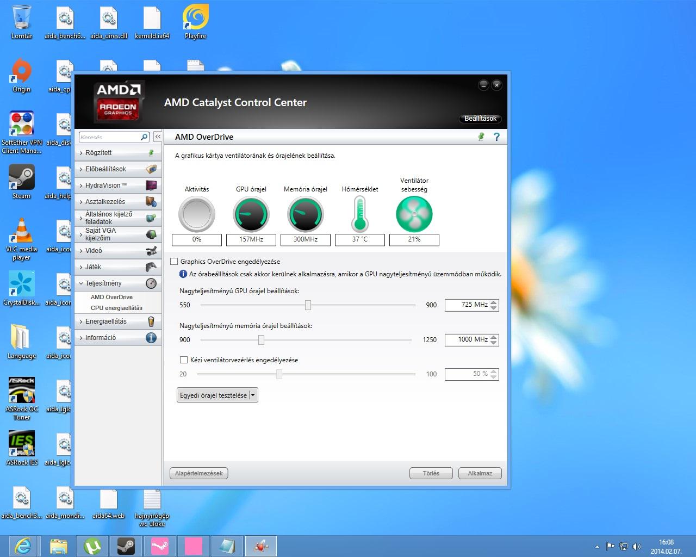
Task: Increase GPU clock with up stepper arrow
Action: tap(494, 302)
